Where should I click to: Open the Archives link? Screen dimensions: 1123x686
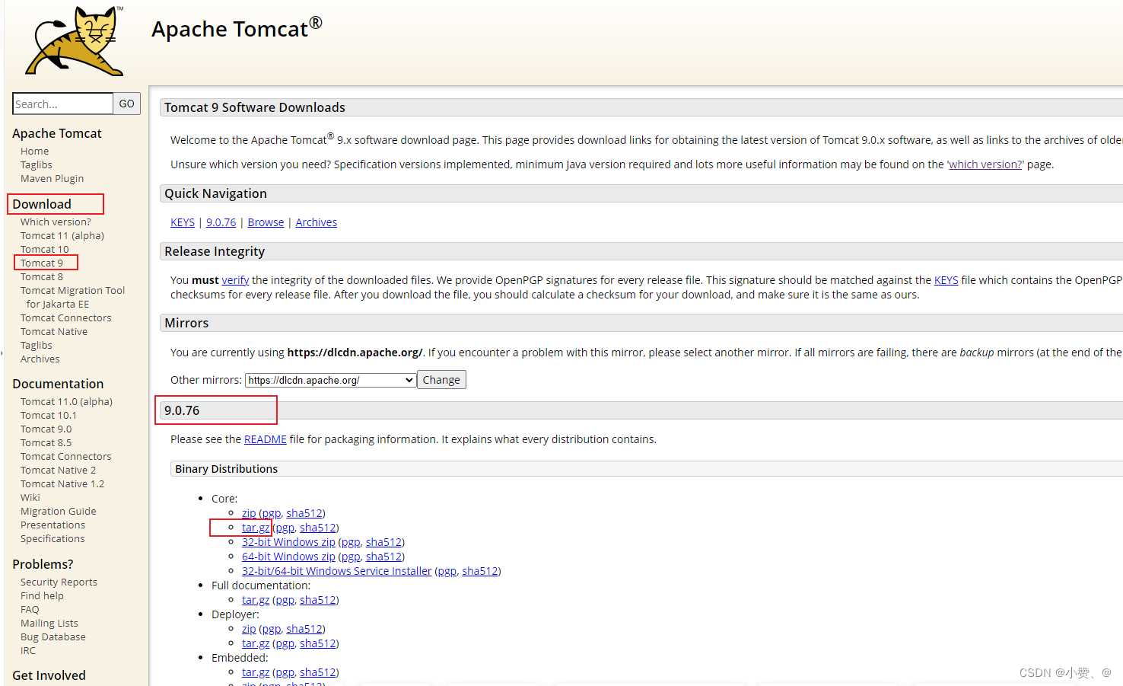point(316,222)
